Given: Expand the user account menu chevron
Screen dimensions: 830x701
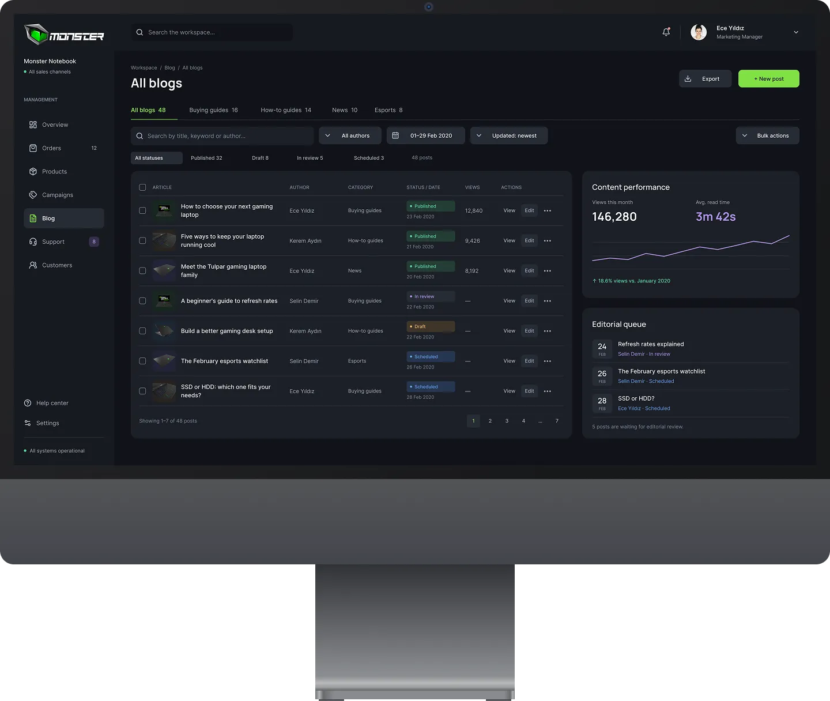Looking at the screenshot, I should click(796, 32).
